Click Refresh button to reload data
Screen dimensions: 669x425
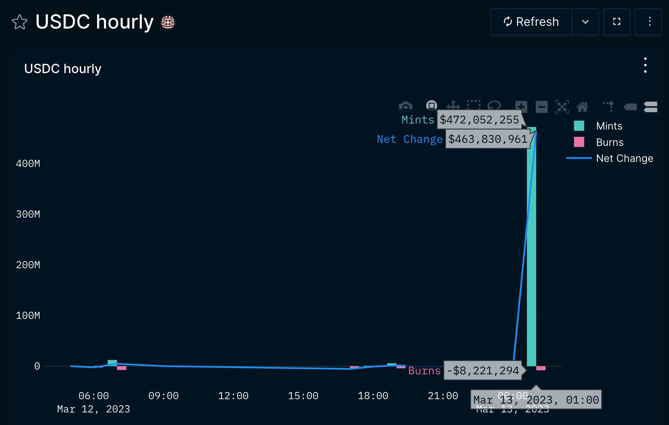(x=531, y=21)
